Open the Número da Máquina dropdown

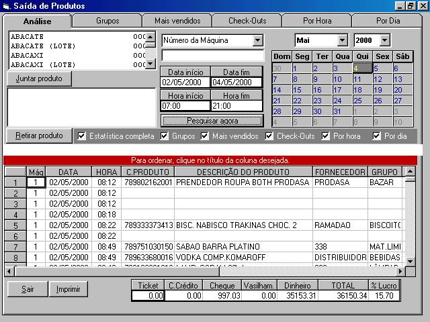pyautogui.click(x=257, y=40)
